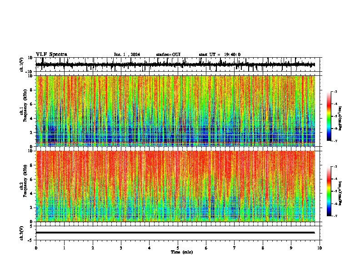
Task: Click time axis tick label "10" at right end
Action: pos(320,248)
